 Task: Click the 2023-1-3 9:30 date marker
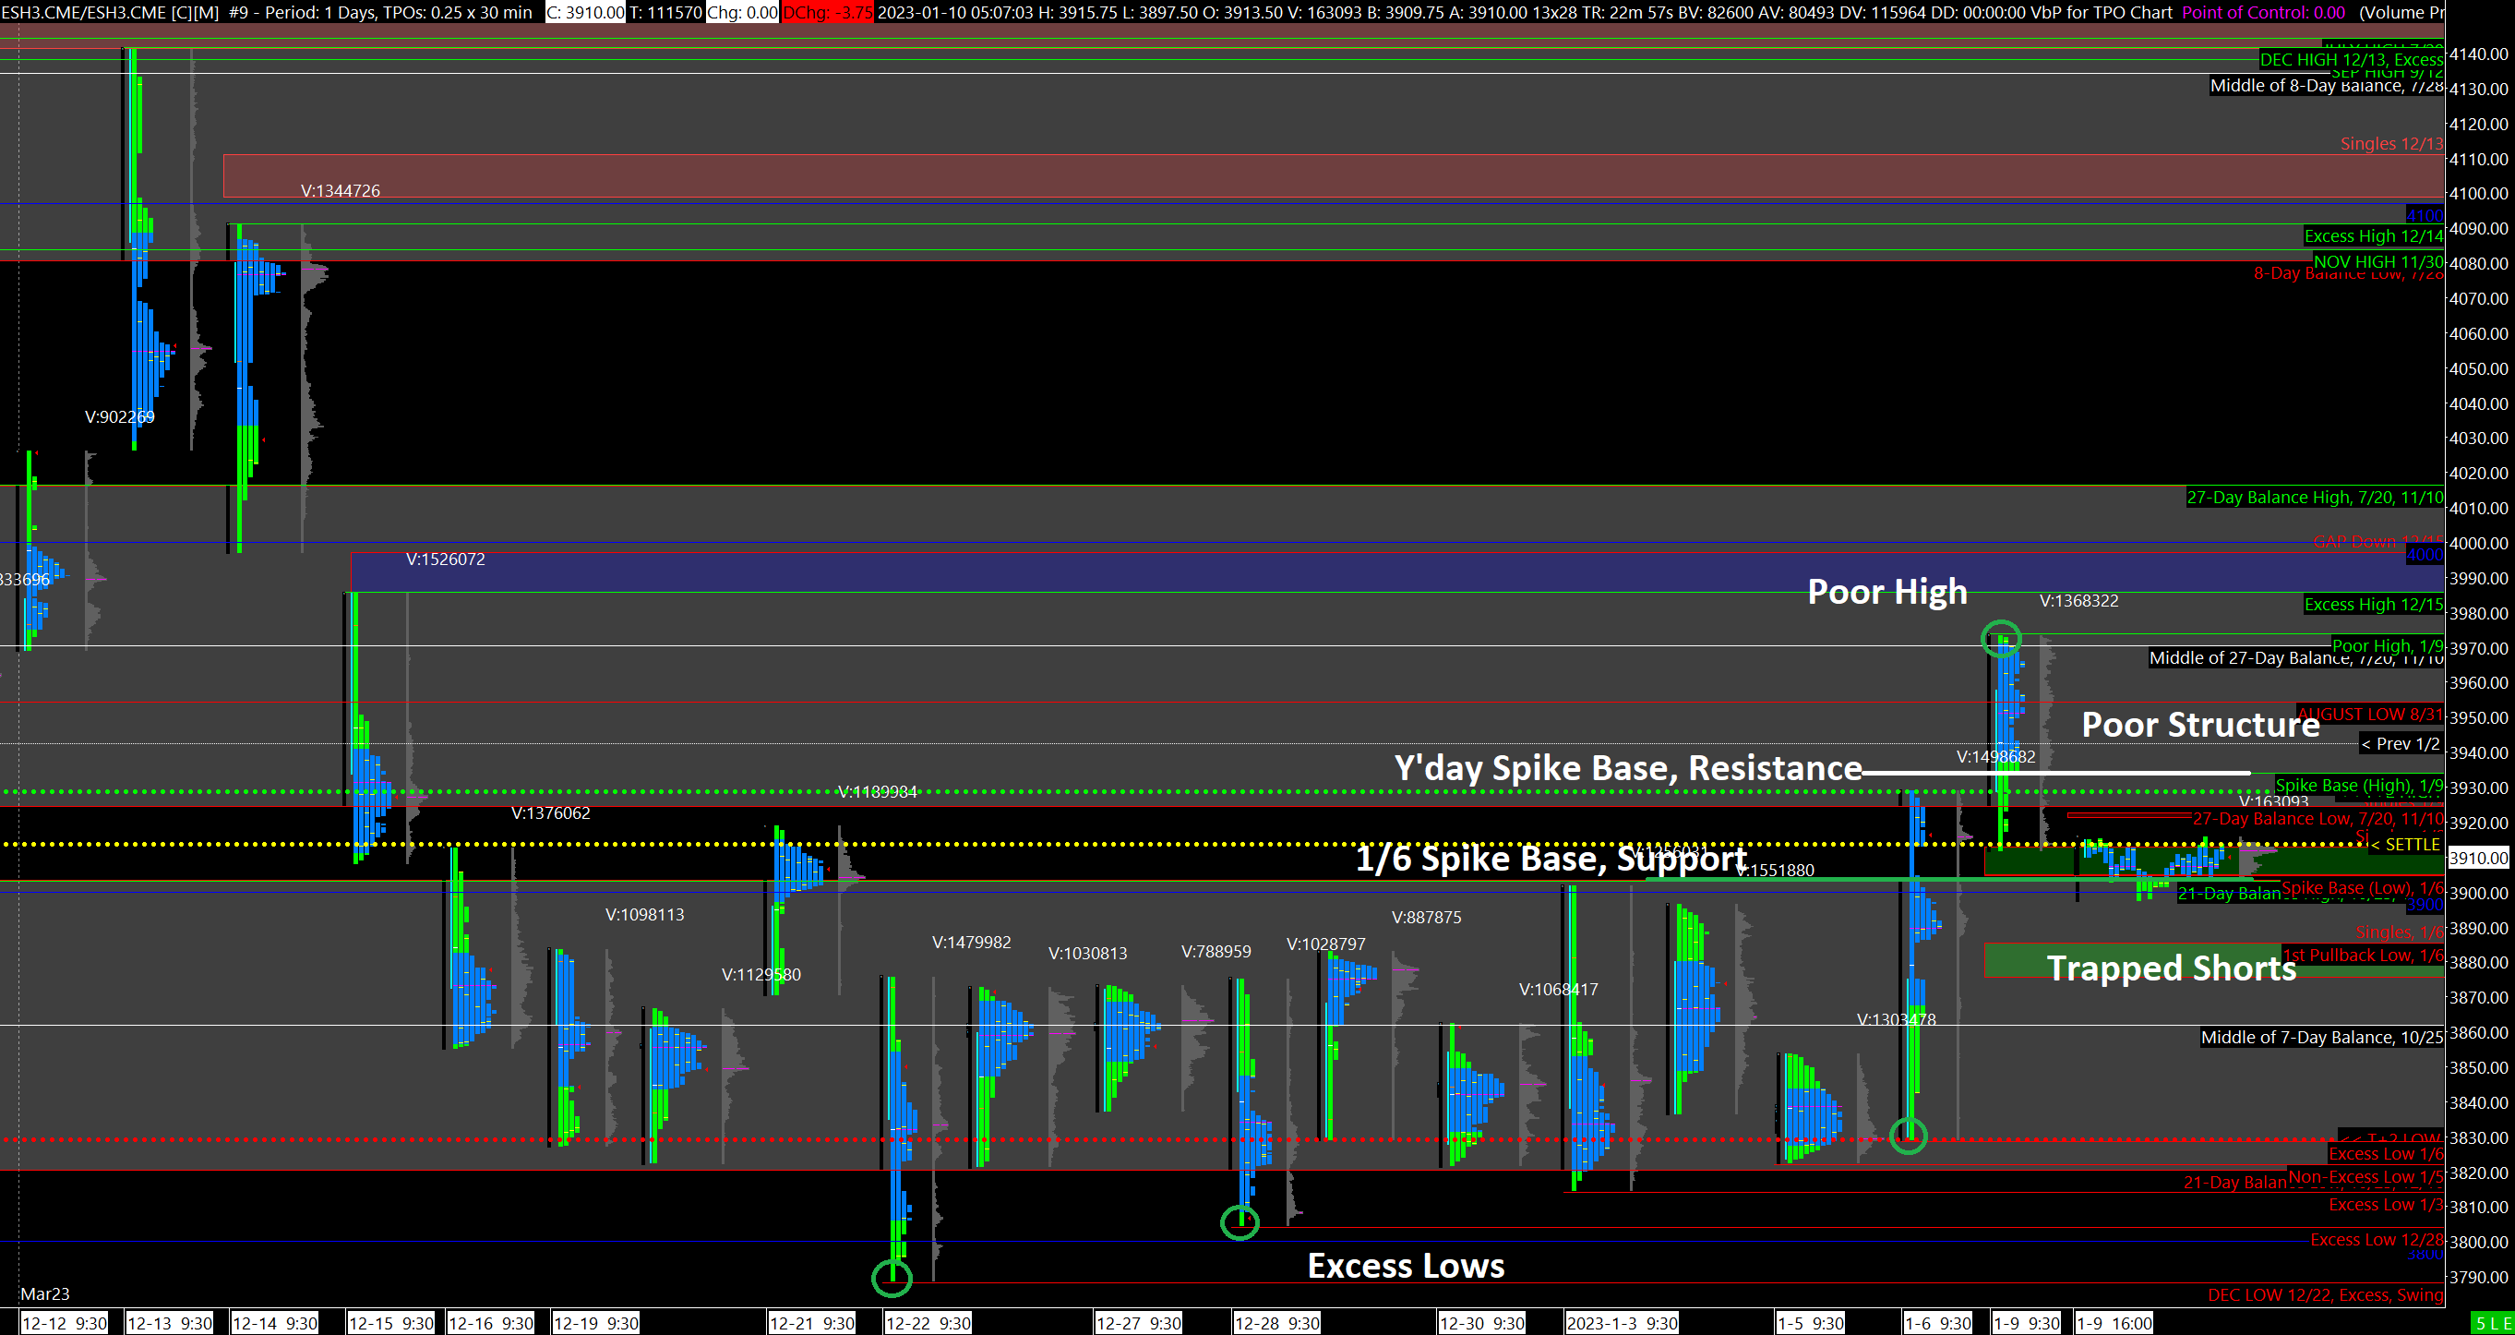[x=1622, y=1323]
